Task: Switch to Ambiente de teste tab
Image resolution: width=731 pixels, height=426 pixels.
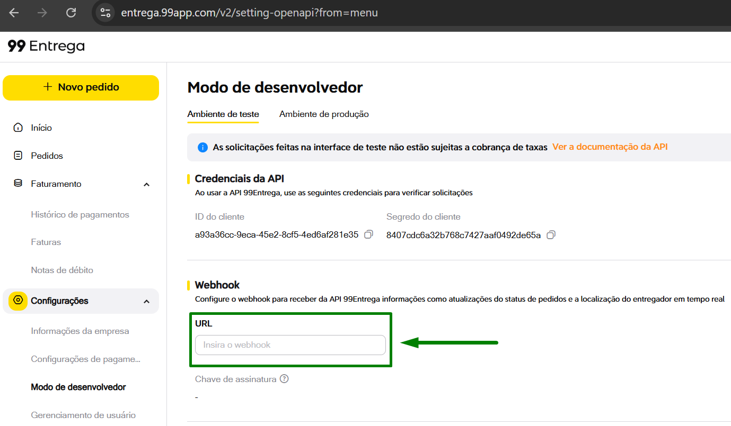Action: [223, 114]
